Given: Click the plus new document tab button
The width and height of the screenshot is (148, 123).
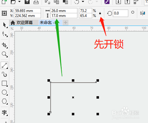Looking at the screenshot, I should click(65, 23).
